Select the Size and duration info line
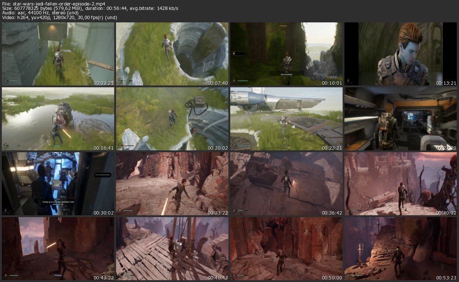This screenshot has height=282, width=459. 90,8
